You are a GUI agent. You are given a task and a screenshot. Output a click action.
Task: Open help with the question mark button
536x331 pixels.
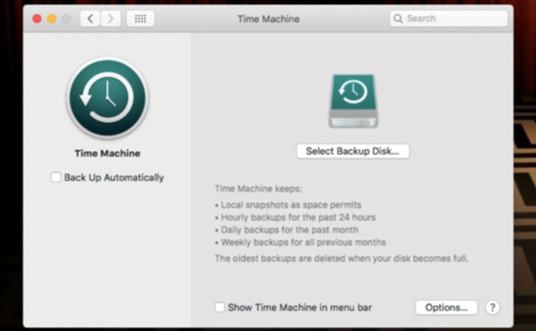click(x=492, y=308)
